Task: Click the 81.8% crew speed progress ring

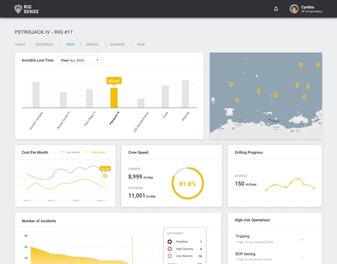Action: pos(187,183)
